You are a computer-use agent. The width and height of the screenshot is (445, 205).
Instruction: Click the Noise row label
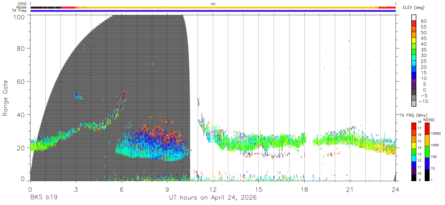[21, 7]
